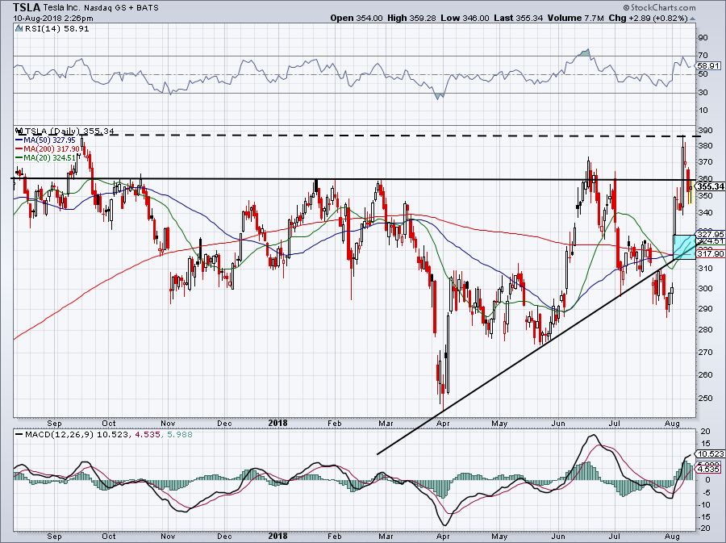Screen dimensions: 726x543
Task: Click the 70 overbought level on RSI axis
Action: tap(703, 56)
